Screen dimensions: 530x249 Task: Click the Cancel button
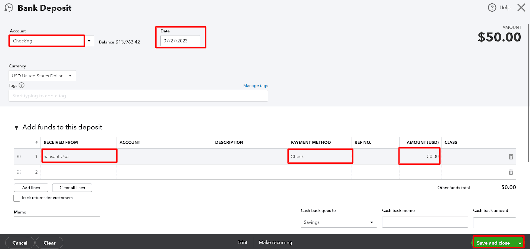20,243
